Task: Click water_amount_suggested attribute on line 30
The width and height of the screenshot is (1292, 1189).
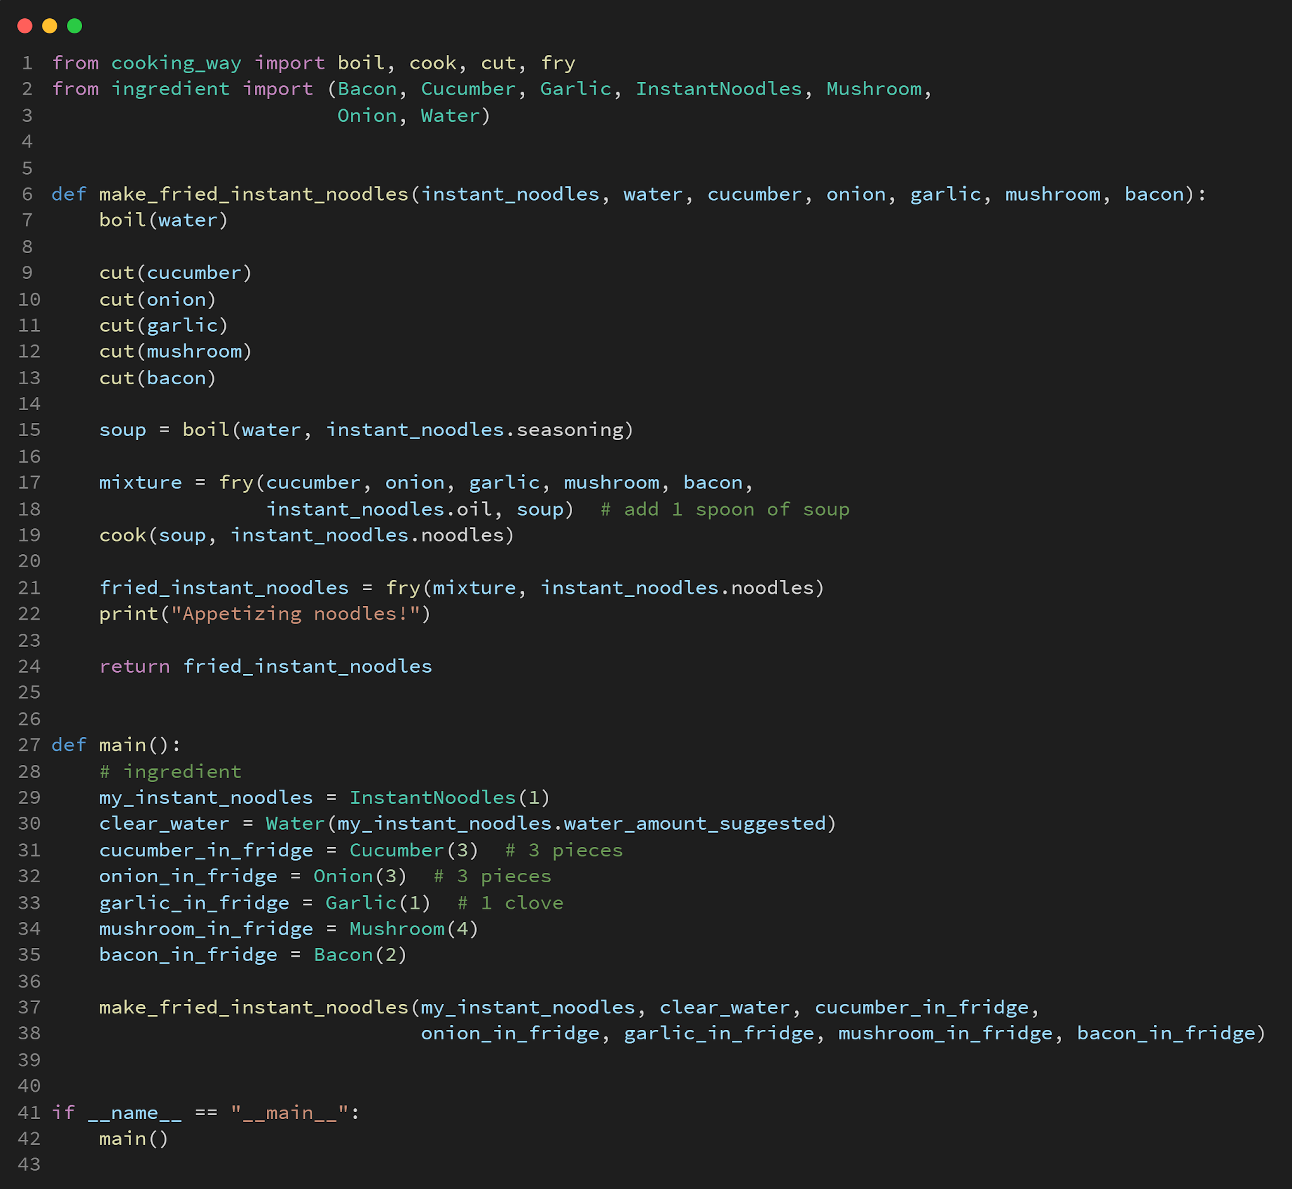Action: click(x=695, y=823)
